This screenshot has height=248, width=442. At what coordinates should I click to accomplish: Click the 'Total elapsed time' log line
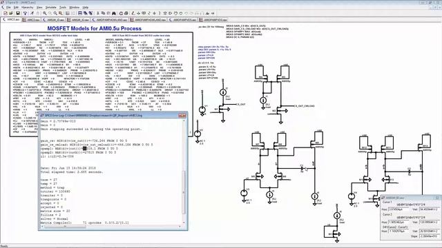[72, 172]
